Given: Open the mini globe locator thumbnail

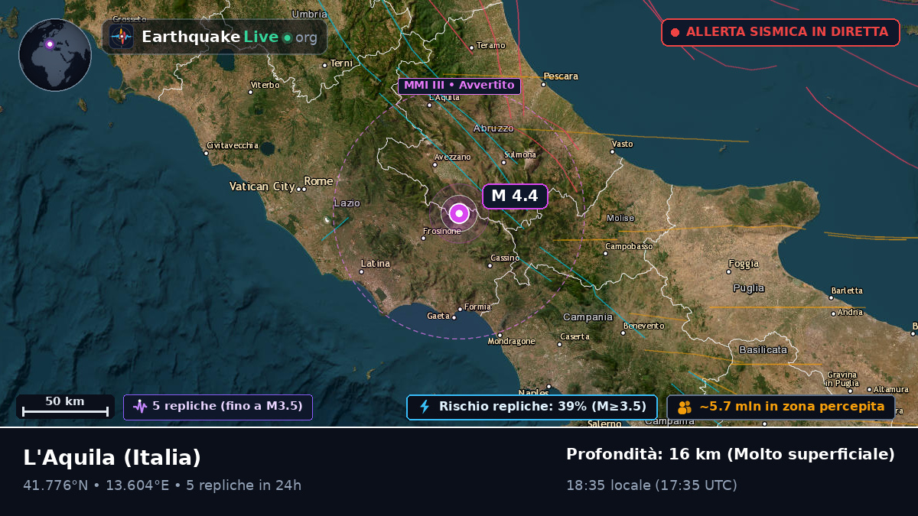Looking at the screenshot, I should tap(55, 55).
